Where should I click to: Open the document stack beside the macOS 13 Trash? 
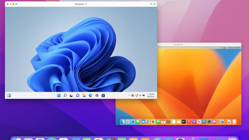click(229, 122)
